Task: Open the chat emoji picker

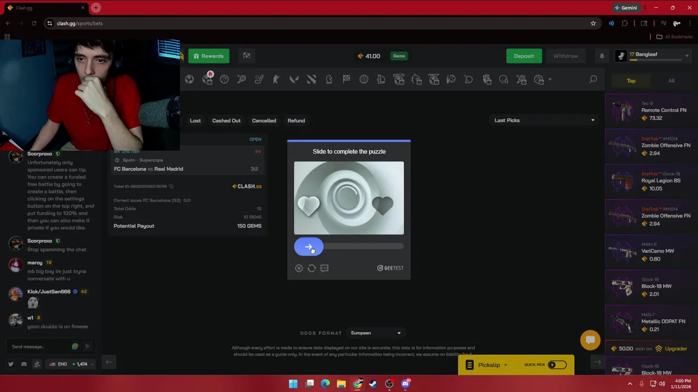Action: [x=75, y=346]
